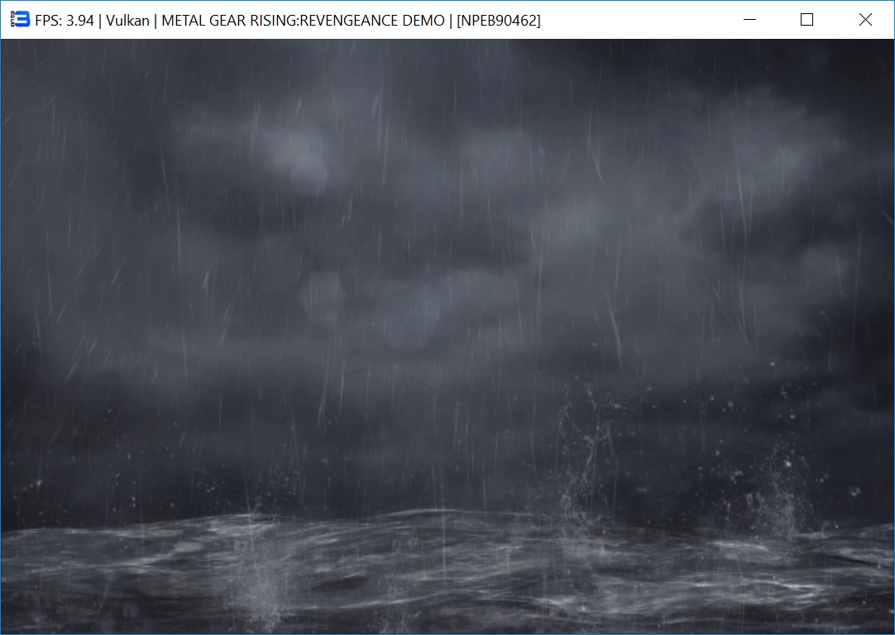Click the RPCS3 app icon in title bar
This screenshot has width=895, height=635.
(x=20, y=20)
